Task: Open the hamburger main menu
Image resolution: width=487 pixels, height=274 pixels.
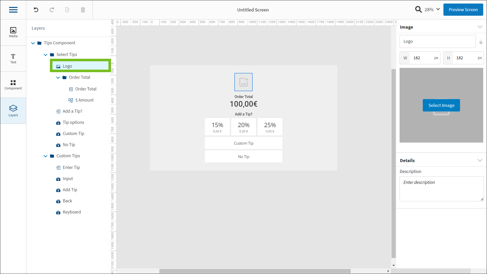Action: pyautogui.click(x=13, y=10)
